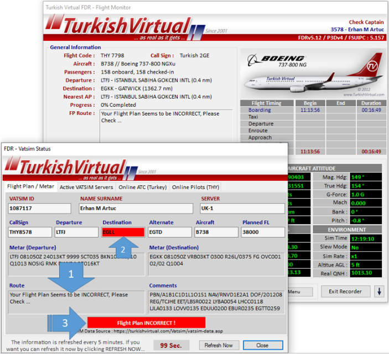Click the Approach row in Flight Timing
The height and width of the screenshot is (354, 389).
tap(313, 138)
